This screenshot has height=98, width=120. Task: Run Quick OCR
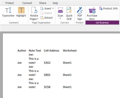click(69, 13)
